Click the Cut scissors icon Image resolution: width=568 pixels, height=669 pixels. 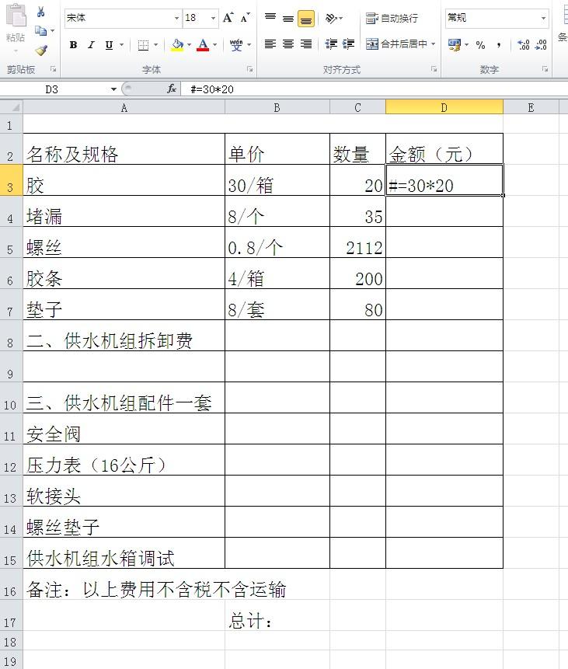(41, 12)
